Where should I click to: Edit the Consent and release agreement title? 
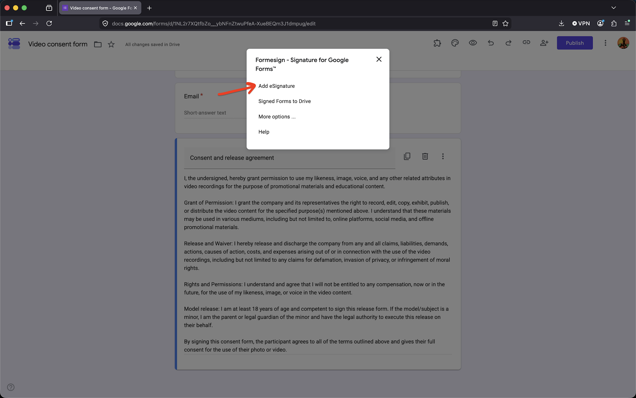[289, 158]
